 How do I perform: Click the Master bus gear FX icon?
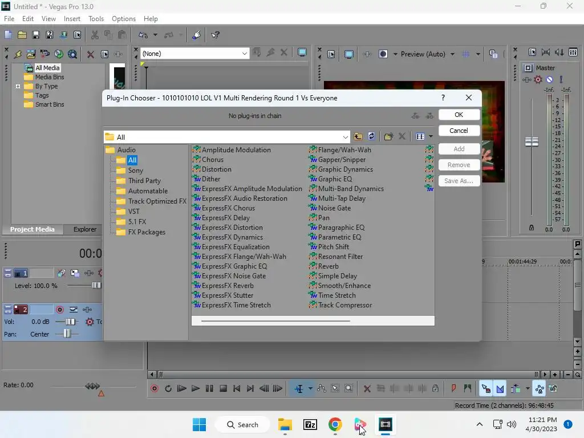(x=538, y=79)
